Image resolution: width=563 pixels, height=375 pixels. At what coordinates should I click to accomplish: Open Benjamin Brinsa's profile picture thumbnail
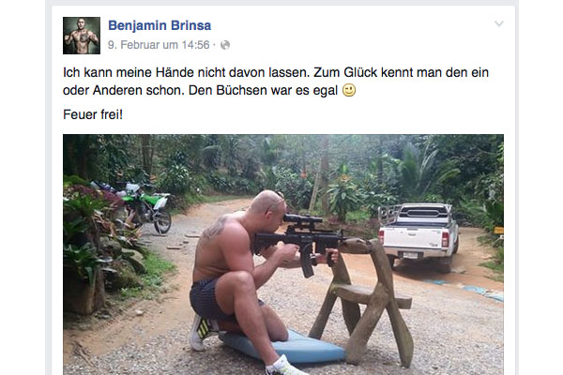click(x=82, y=36)
